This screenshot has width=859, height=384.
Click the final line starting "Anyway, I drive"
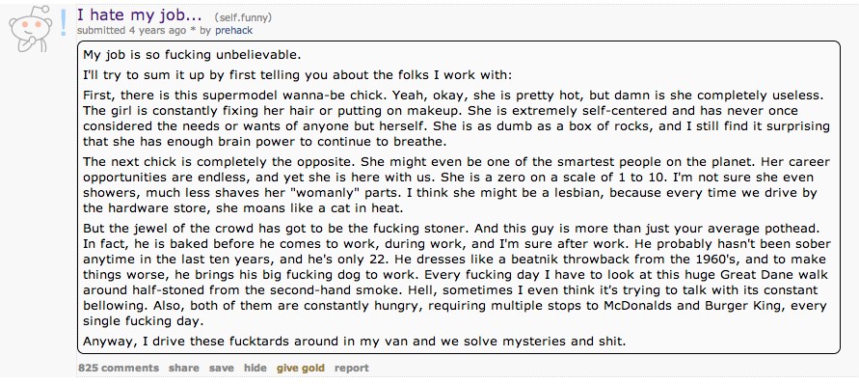click(x=354, y=342)
